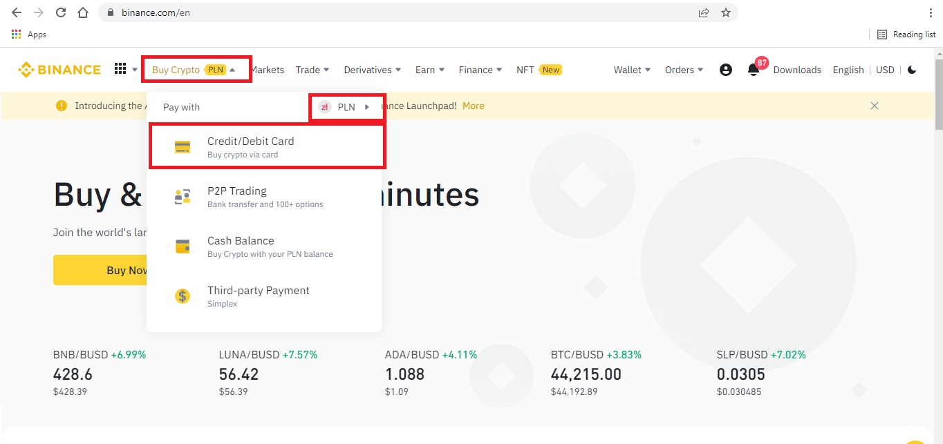Bookmark this page with star icon
This screenshot has height=444, width=943.
click(x=725, y=12)
